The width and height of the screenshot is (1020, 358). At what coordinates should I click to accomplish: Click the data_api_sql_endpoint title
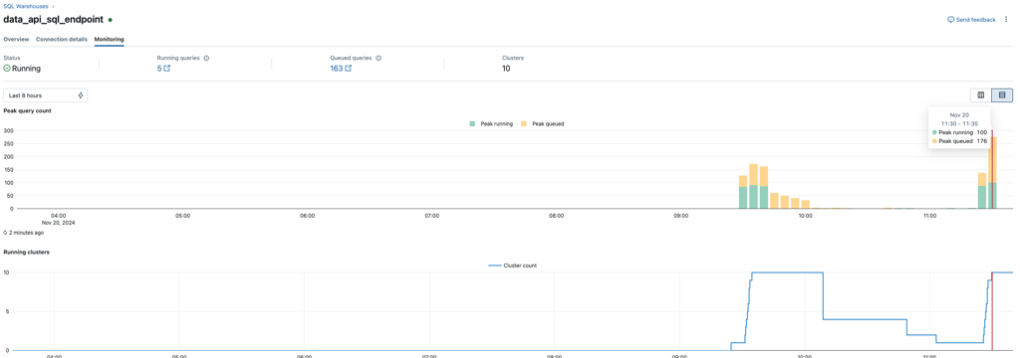(54, 20)
